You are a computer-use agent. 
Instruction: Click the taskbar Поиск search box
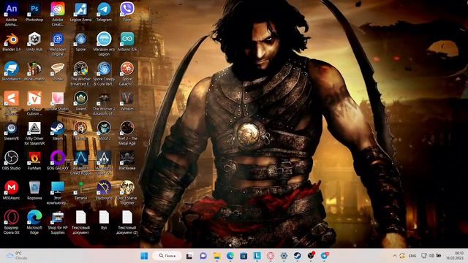click(167, 256)
